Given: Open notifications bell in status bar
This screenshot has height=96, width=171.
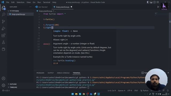Looking at the screenshot, I should (168, 90).
